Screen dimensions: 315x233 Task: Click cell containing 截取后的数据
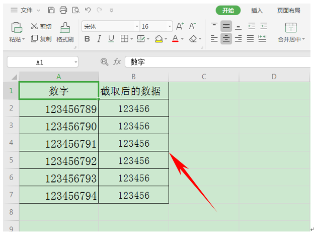click(x=133, y=91)
